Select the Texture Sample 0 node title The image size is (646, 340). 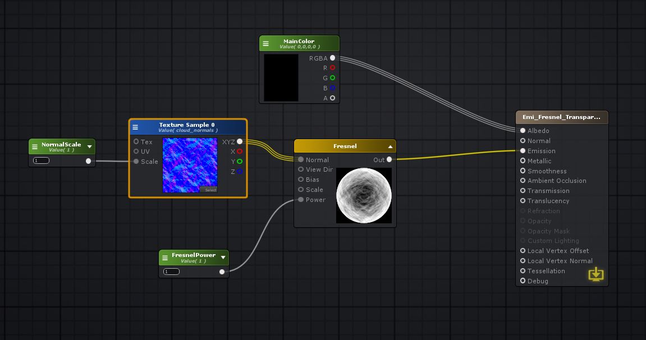tap(187, 125)
